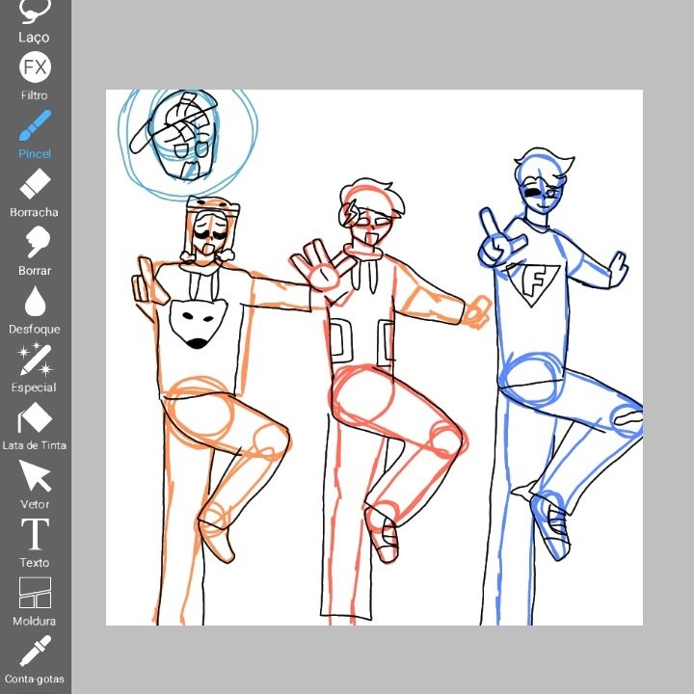Click the blue character's F emblem
The width and height of the screenshot is (694, 694).
click(533, 285)
